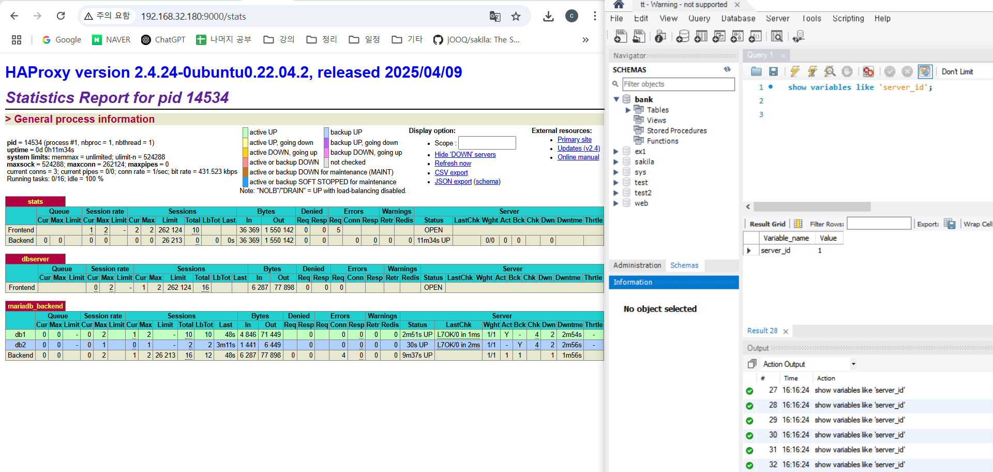Click the Create new schema icon
The image size is (993, 472).
683,36
